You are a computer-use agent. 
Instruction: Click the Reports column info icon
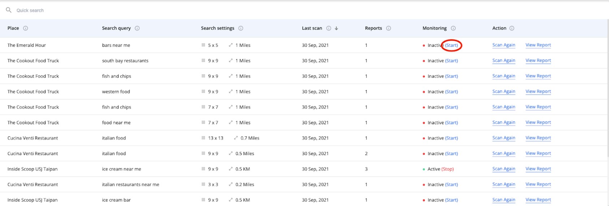tap(389, 28)
